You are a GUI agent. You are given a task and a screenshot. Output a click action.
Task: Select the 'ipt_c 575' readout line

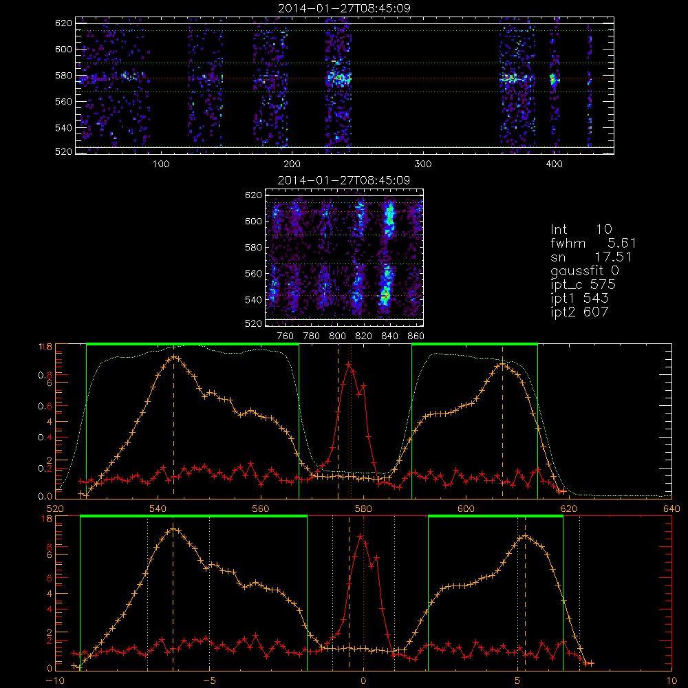tap(583, 284)
